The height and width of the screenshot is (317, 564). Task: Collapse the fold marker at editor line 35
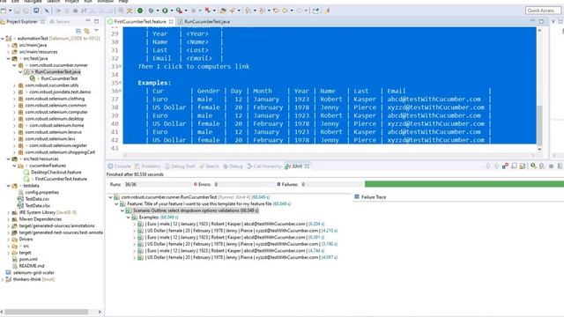click(x=120, y=83)
